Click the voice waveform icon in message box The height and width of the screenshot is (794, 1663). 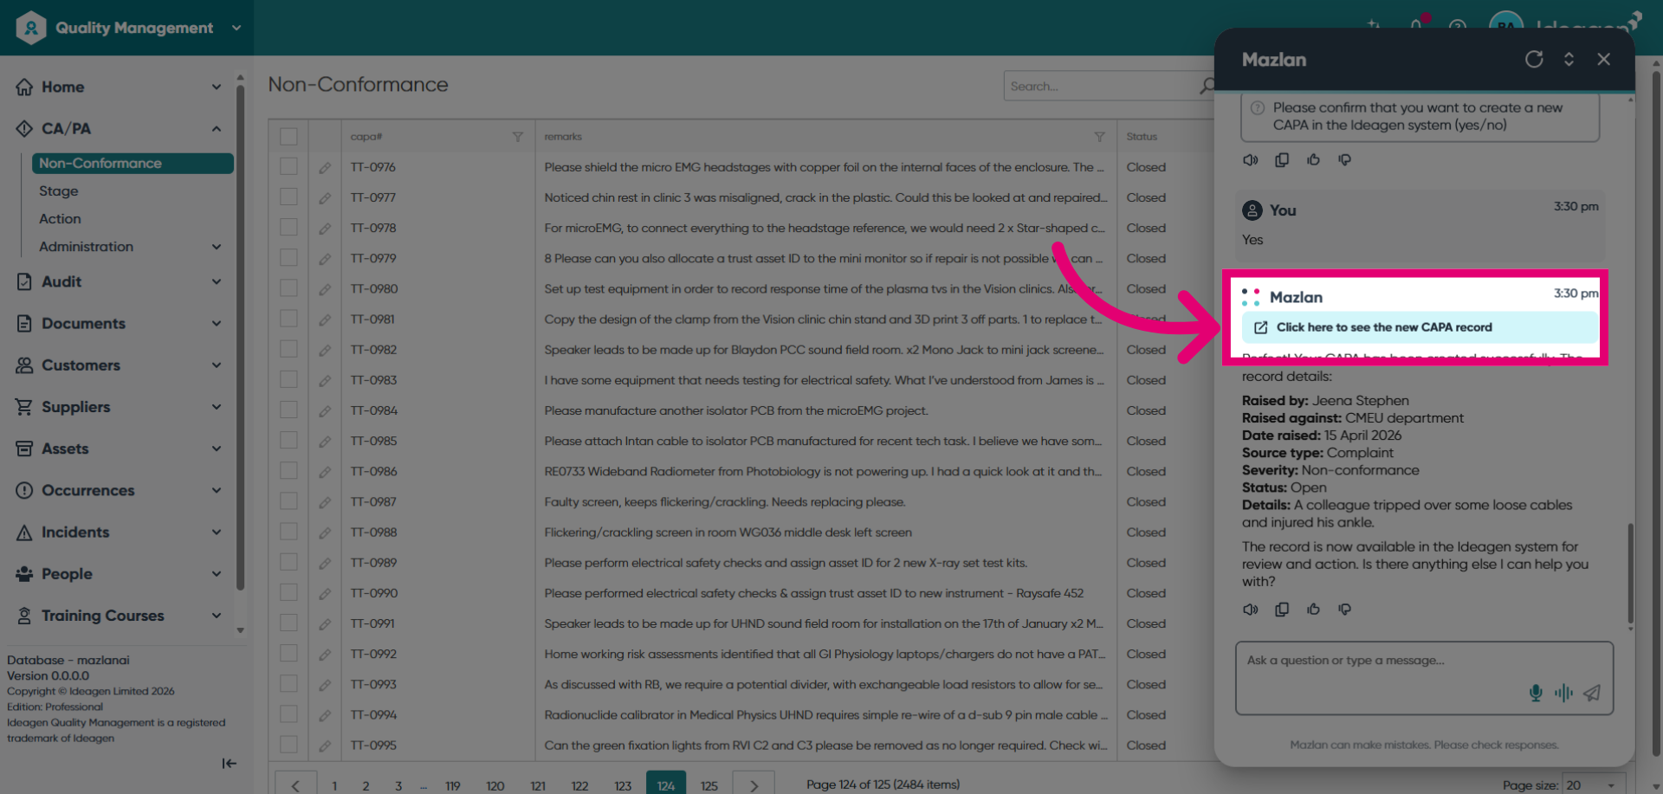click(1563, 693)
